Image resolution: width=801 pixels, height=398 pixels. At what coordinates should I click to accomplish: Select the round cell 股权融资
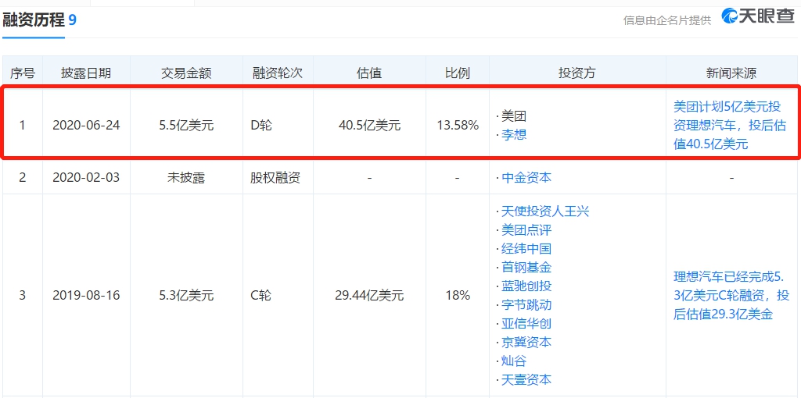[276, 178]
